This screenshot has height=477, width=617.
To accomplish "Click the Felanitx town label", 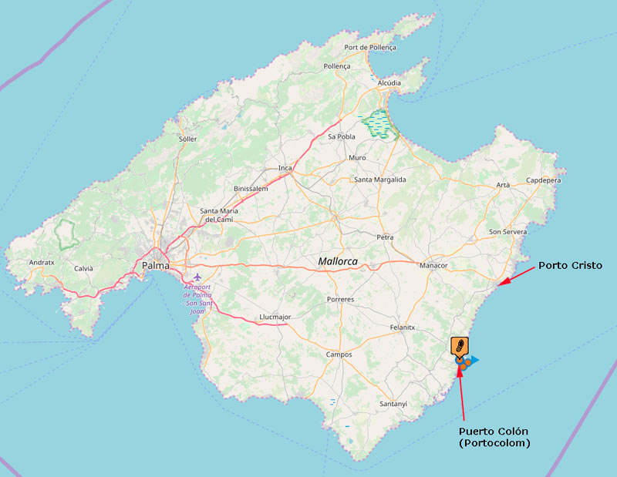I will click(x=403, y=328).
